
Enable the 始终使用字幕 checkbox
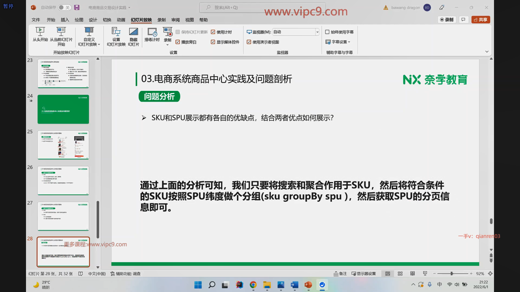(x=327, y=32)
